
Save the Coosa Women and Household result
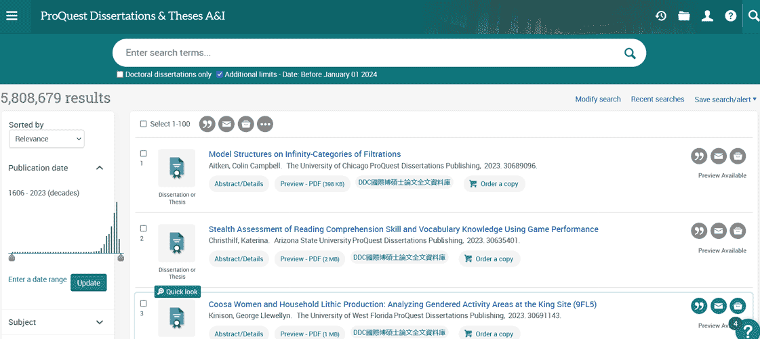[738, 306]
